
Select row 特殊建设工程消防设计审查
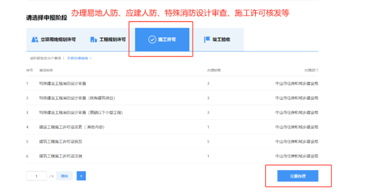pos(172,84)
